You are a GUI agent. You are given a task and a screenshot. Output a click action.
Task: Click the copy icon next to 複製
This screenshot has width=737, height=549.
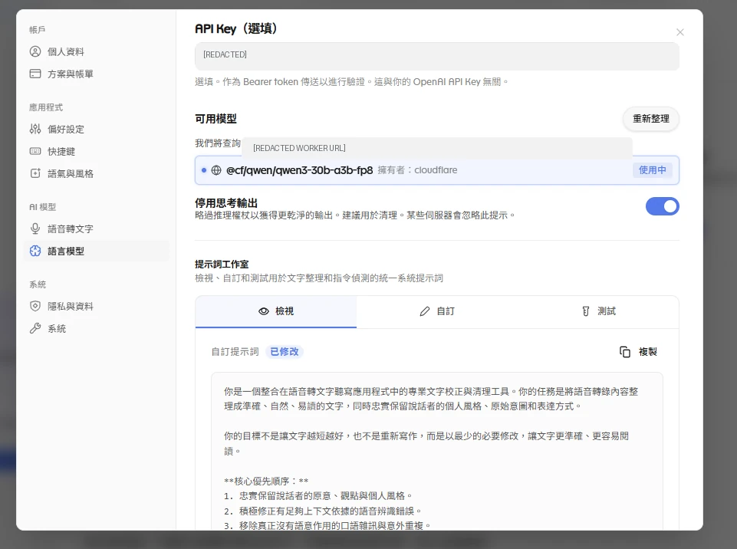625,352
